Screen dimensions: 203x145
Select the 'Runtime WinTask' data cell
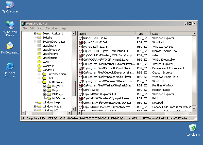pyautogui.click(x=163, y=85)
